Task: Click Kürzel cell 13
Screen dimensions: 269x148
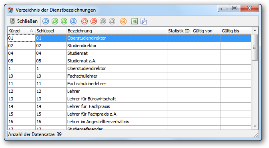Action: coord(21,99)
